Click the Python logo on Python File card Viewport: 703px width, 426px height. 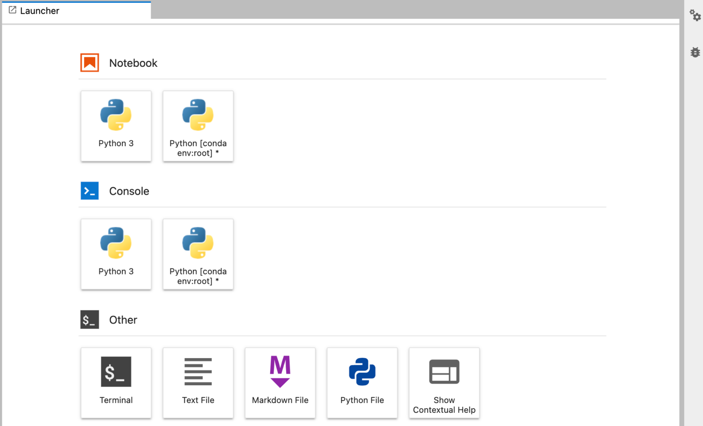click(x=362, y=372)
